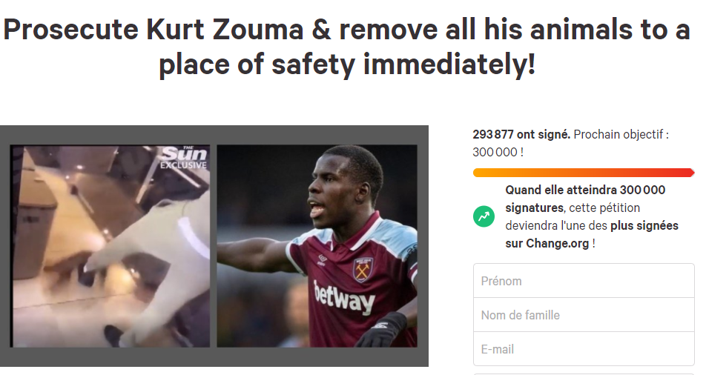
Task: Click the betway sponsor logo
Action: point(344,296)
